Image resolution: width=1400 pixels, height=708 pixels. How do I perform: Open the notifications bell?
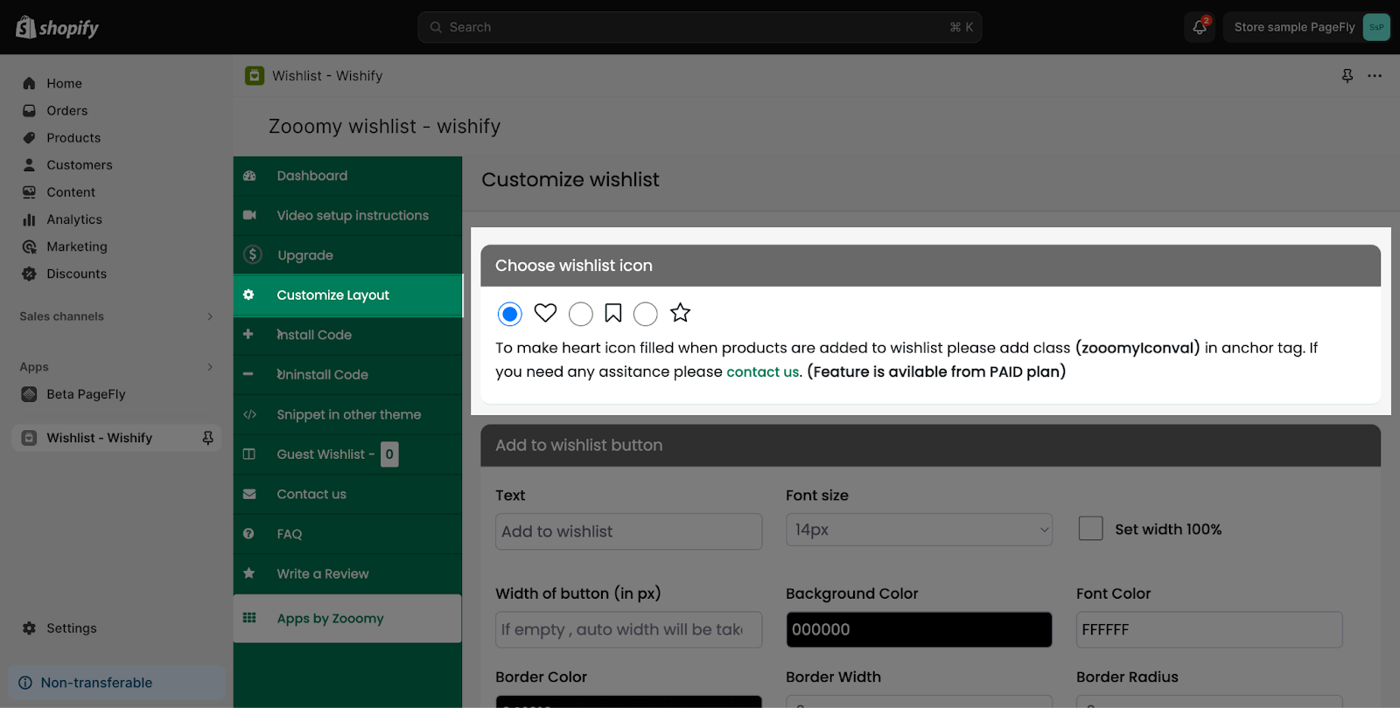(x=1200, y=27)
